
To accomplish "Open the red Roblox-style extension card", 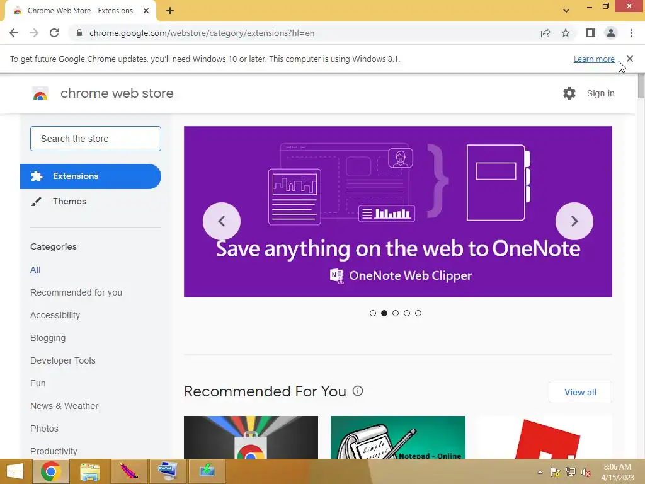I will click(x=545, y=437).
